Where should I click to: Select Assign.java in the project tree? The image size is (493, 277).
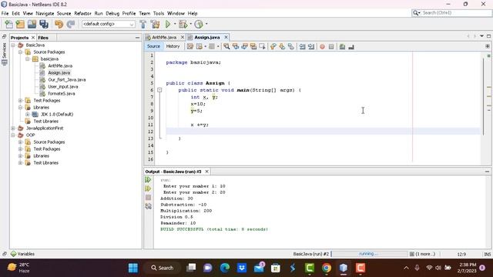(59, 73)
